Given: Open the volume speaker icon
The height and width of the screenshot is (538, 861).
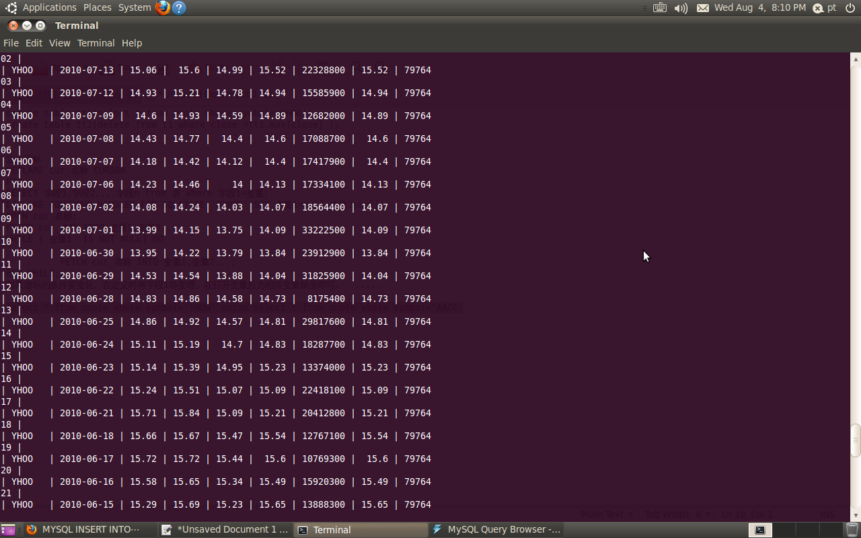Looking at the screenshot, I should coord(681,8).
